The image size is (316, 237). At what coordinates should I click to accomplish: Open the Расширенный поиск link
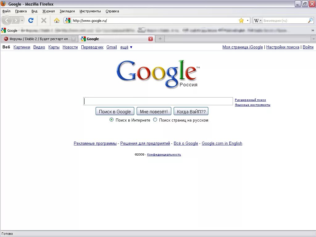point(250,100)
